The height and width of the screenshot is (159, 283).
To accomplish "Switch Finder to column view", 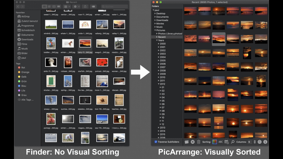I will 54,6.
